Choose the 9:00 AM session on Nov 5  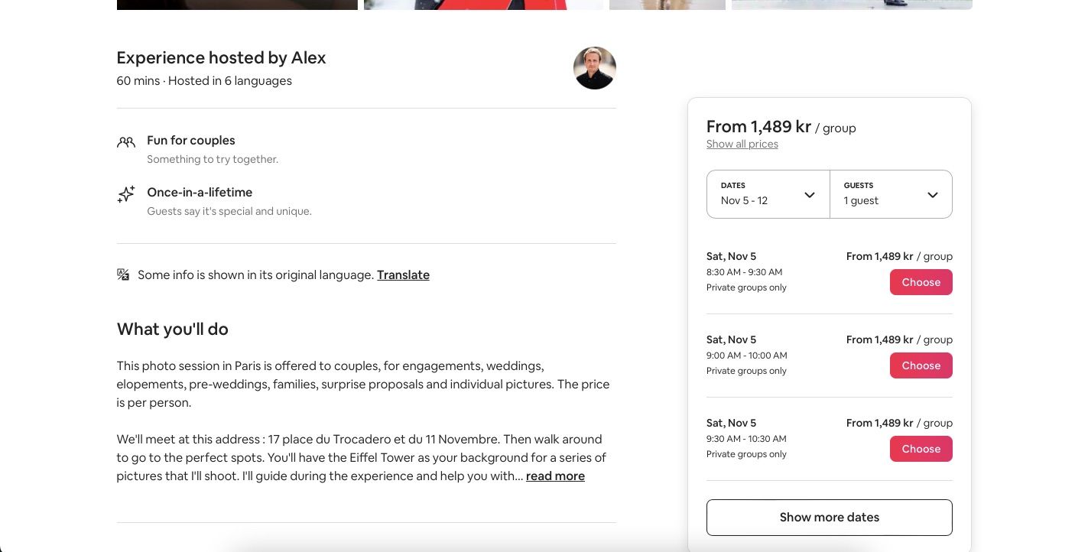(921, 365)
